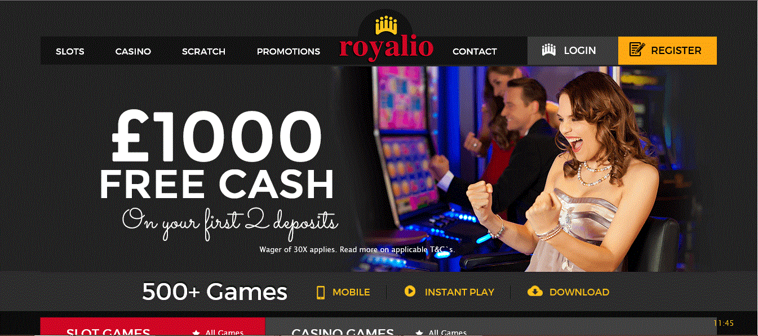The image size is (758, 336).
Task: Click the golden crown above the royalio logo
Action: point(387,26)
